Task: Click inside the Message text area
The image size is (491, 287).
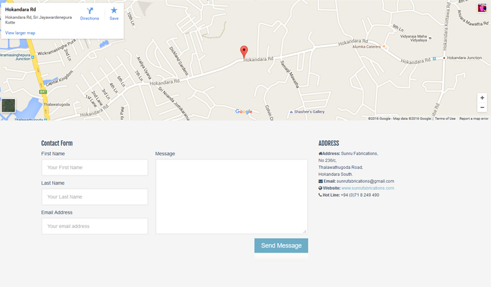Action: click(232, 197)
